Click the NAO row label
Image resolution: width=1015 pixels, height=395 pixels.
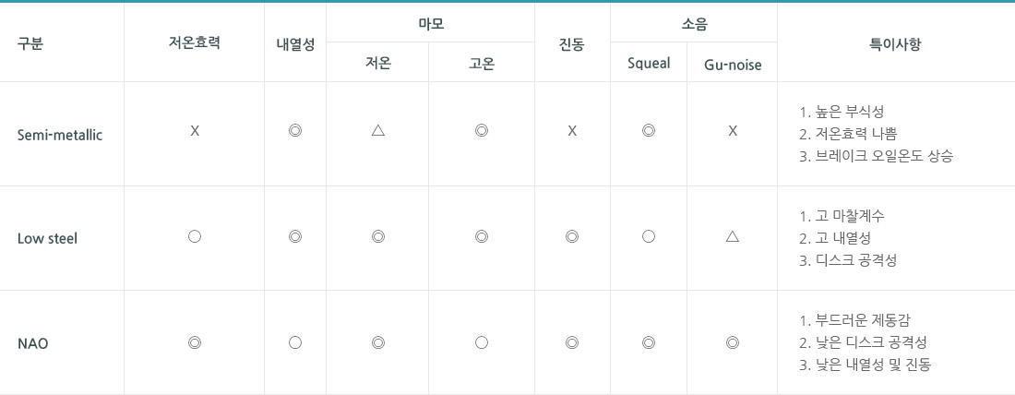click(x=33, y=343)
